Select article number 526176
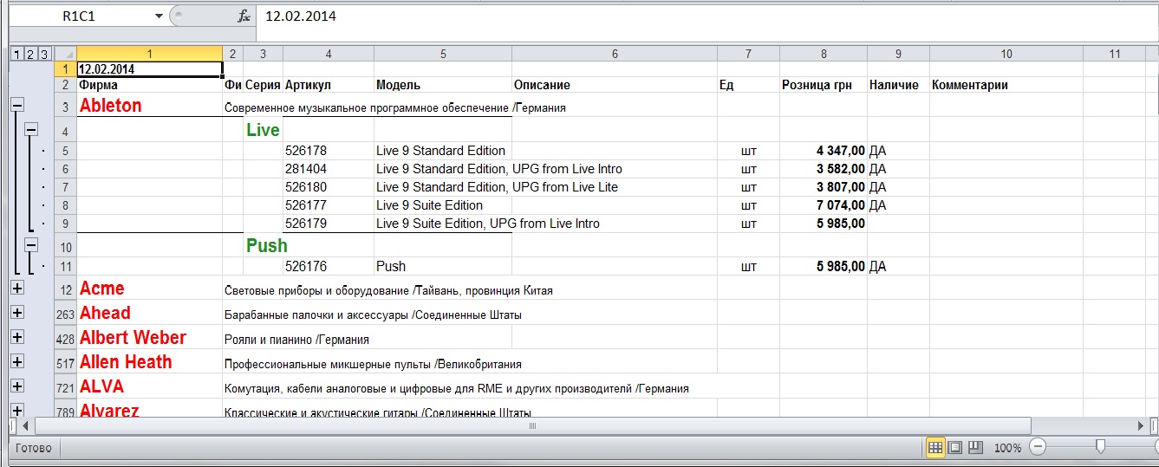Screen dimensions: 1159x467 tap(329, 266)
